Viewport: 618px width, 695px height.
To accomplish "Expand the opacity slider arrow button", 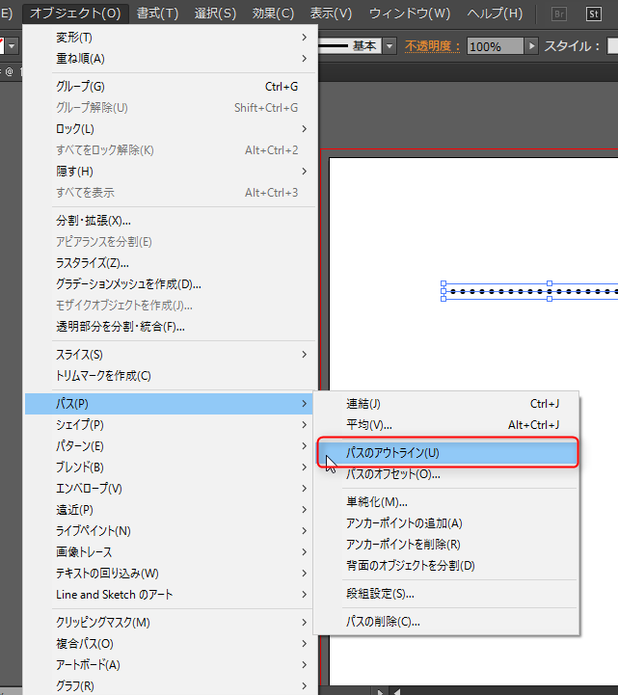I will pyautogui.click(x=531, y=46).
